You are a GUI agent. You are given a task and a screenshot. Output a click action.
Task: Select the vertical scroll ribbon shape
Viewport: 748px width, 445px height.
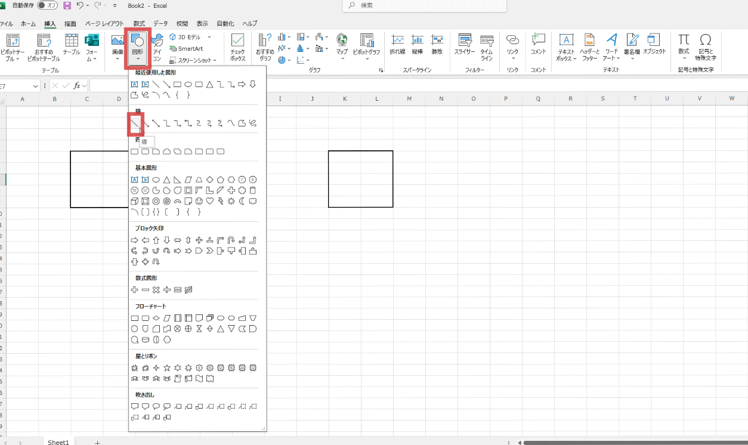pos(177,378)
